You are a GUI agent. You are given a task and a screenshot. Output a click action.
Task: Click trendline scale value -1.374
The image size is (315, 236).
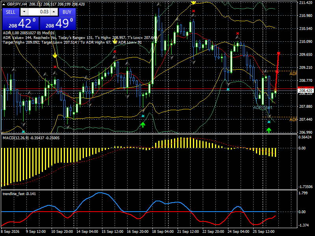(x=304, y=225)
